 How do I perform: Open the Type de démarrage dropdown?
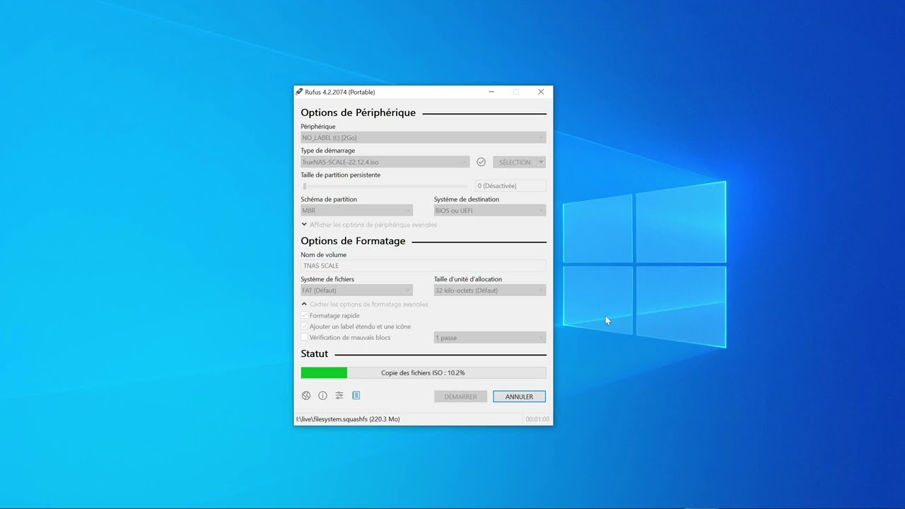[385, 162]
